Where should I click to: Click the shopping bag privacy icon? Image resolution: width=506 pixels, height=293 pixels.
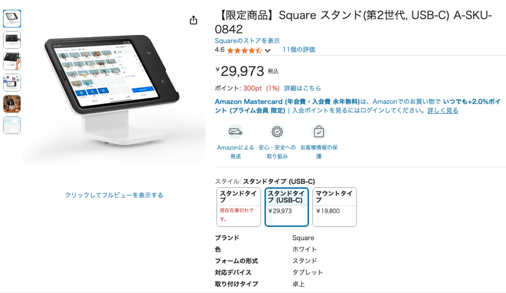319,131
